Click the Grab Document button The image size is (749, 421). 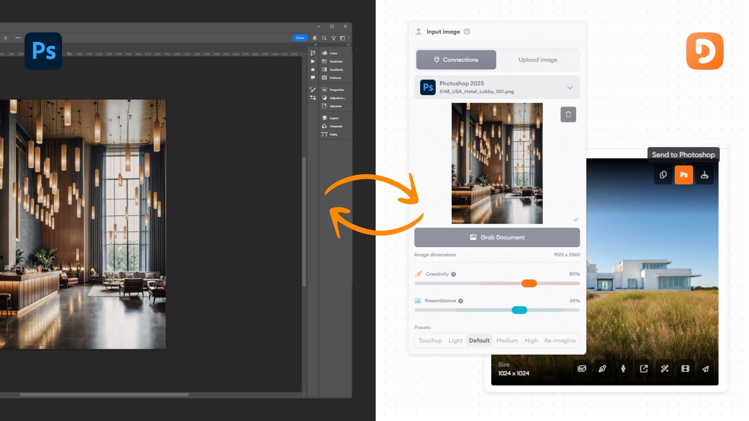[497, 237]
